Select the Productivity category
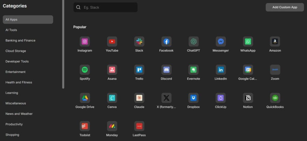This screenshot has height=141, width=307. (14, 124)
